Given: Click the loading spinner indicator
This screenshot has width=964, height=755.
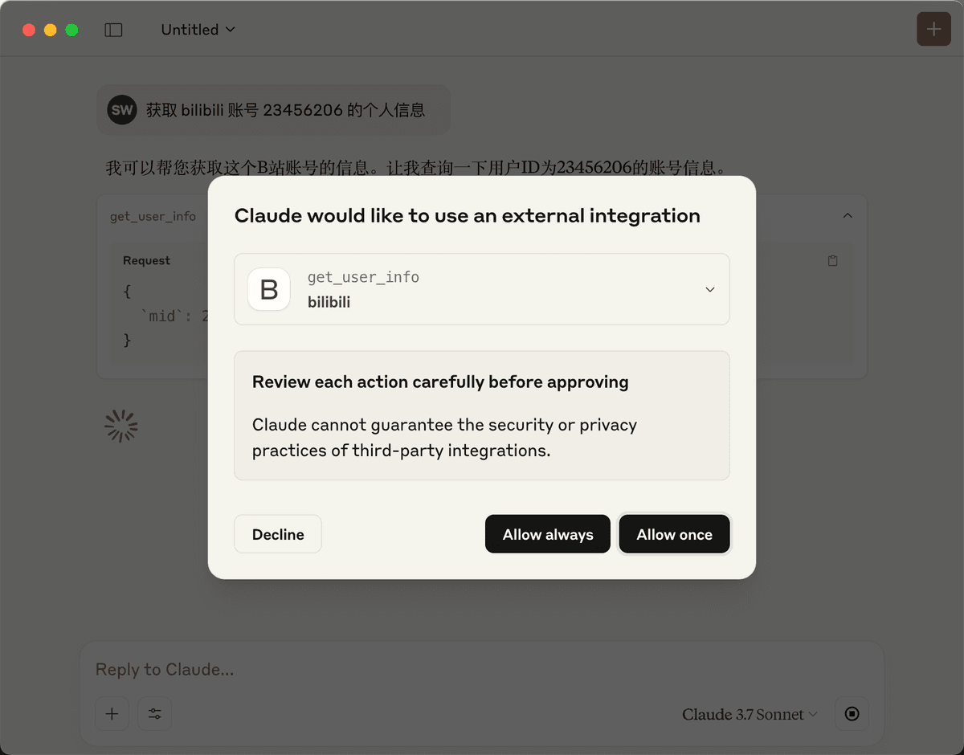Looking at the screenshot, I should pyautogui.click(x=121, y=426).
